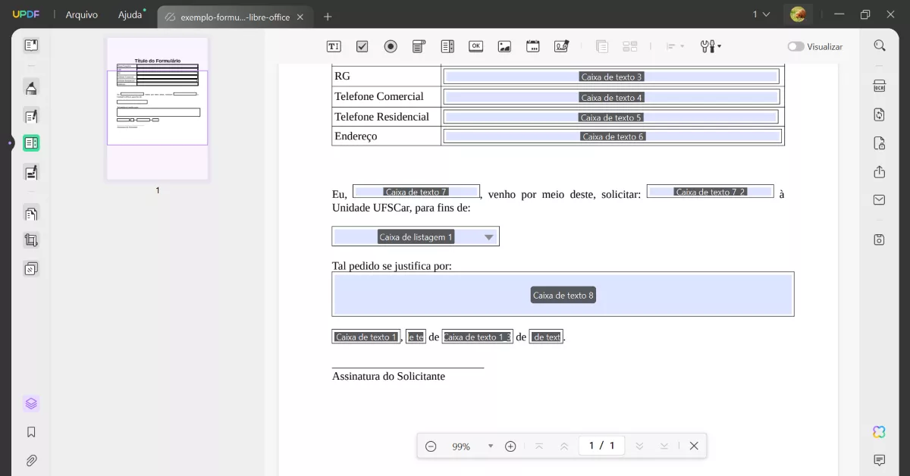Zoom in with the plus button

click(510, 446)
